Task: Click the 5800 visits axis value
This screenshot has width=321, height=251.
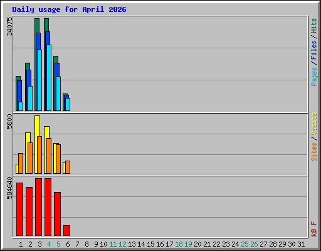Action: (9, 122)
